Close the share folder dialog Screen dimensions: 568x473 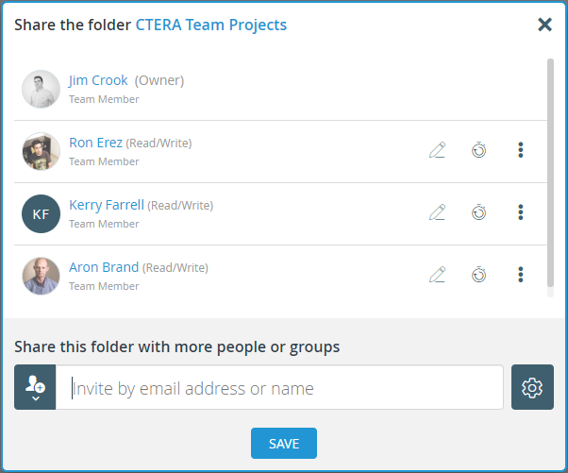tap(544, 25)
